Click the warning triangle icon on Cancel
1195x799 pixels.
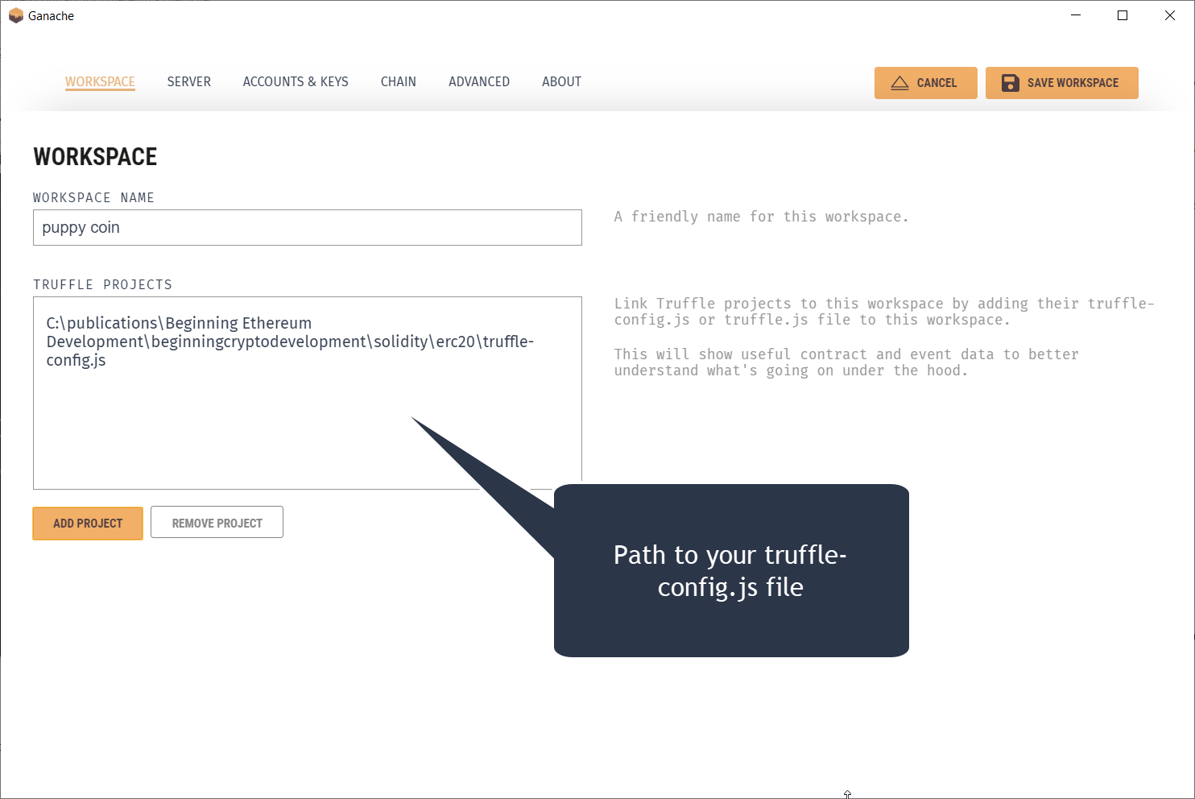coord(899,83)
